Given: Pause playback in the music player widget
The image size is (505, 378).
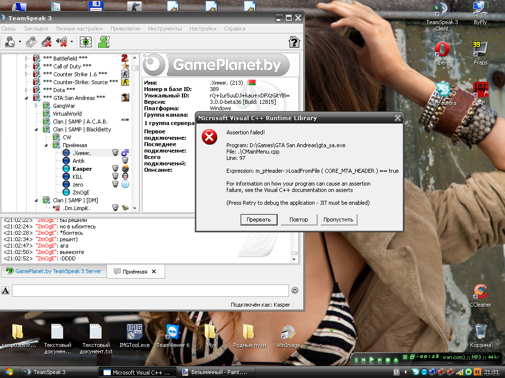Looking at the screenshot, I should 356,360.
